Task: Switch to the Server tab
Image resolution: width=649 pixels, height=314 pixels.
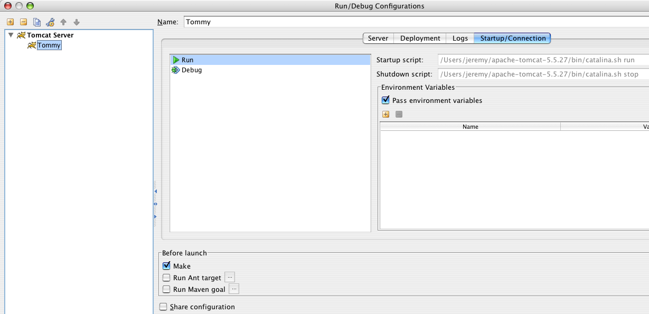Action: coord(378,38)
